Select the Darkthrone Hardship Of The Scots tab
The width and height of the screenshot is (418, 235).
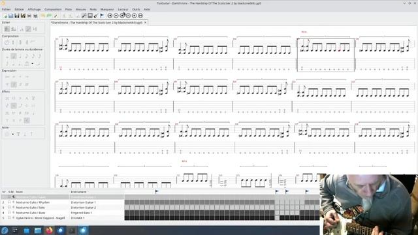click(x=97, y=23)
